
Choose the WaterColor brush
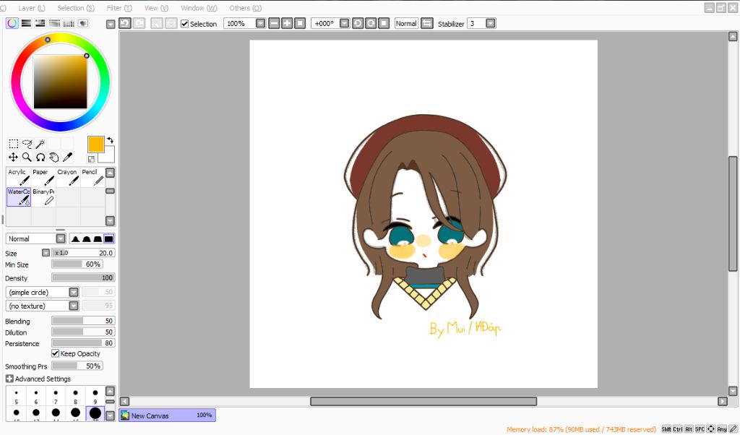19,197
